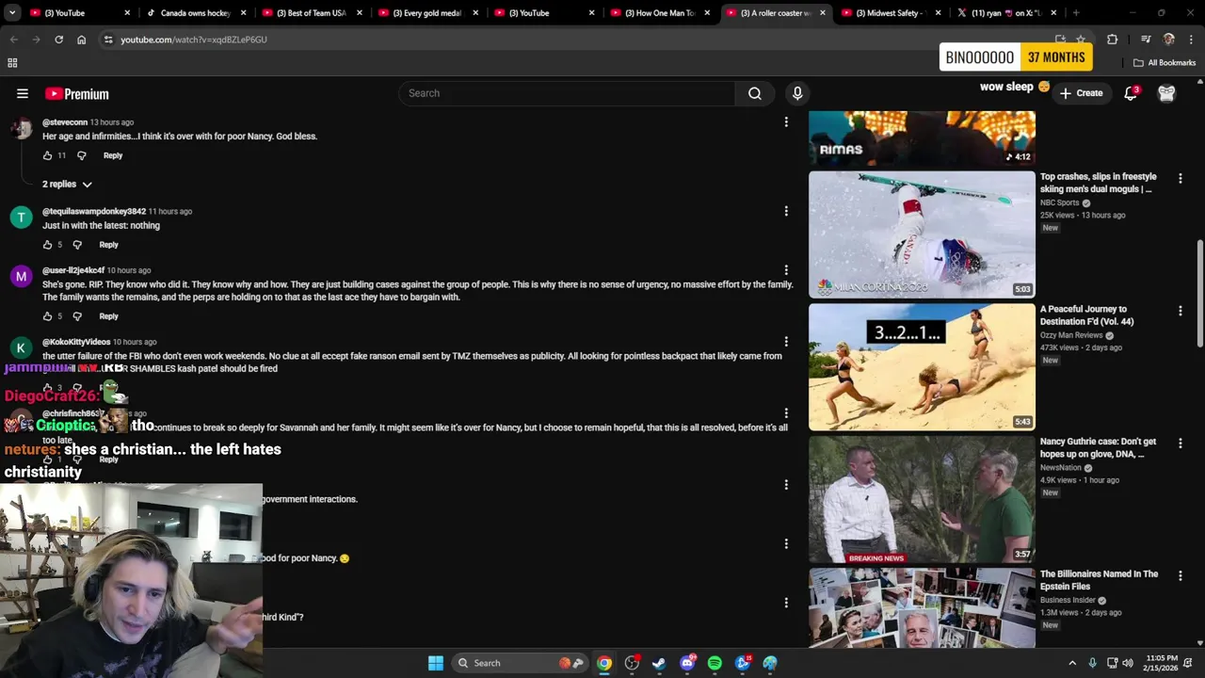1205x678 pixels.
Task: Open more options for Nancy Guthrie video
Action: coord(1181,443)
